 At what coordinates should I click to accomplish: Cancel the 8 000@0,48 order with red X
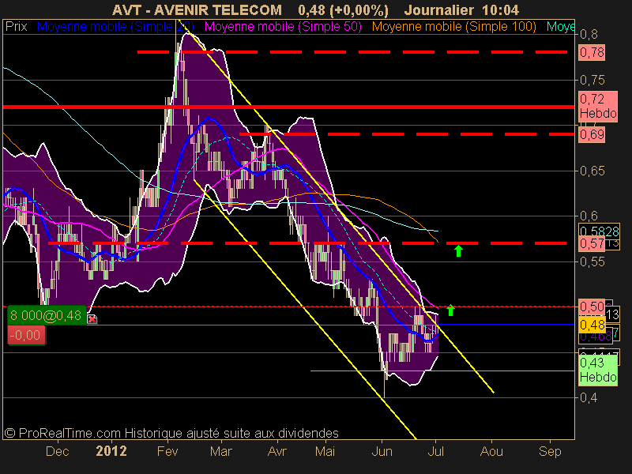[x=92, y=319]
